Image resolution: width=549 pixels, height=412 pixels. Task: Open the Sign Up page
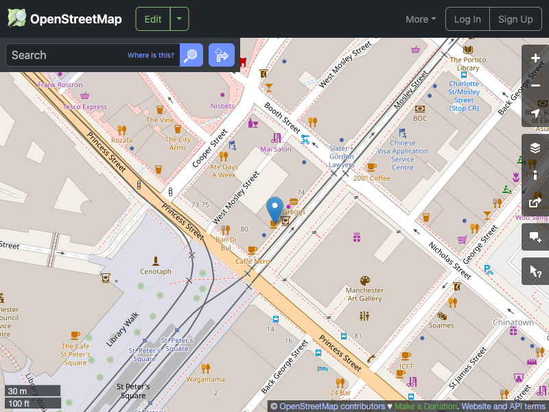515,19
